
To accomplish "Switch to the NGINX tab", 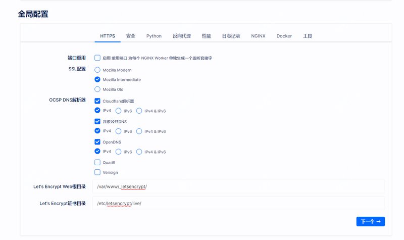I will (258, 36).
